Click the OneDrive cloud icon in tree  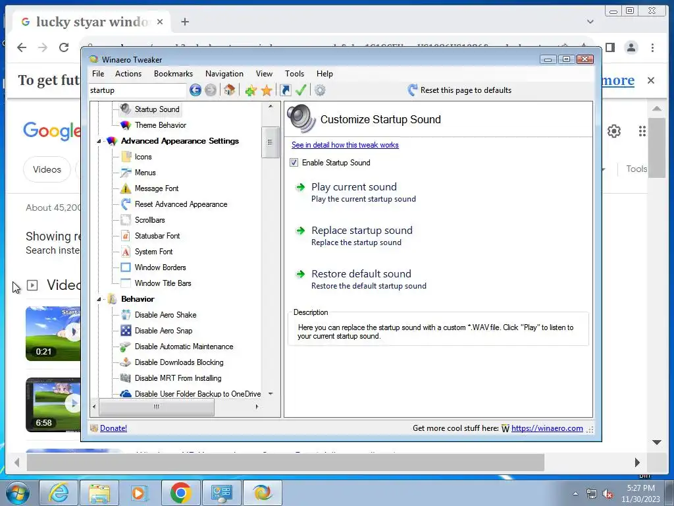(126, 394)
